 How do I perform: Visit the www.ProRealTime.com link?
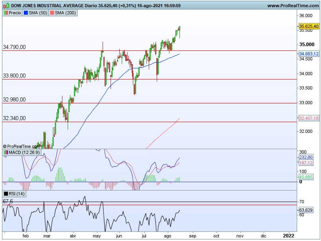(293, 6)
